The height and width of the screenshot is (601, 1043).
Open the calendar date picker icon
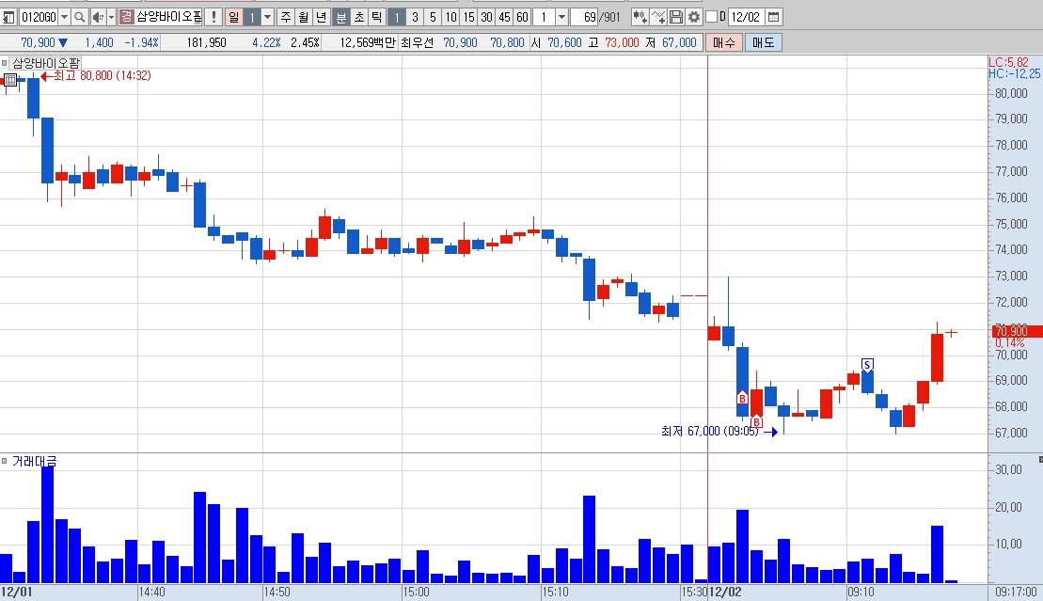pos(774,17)
